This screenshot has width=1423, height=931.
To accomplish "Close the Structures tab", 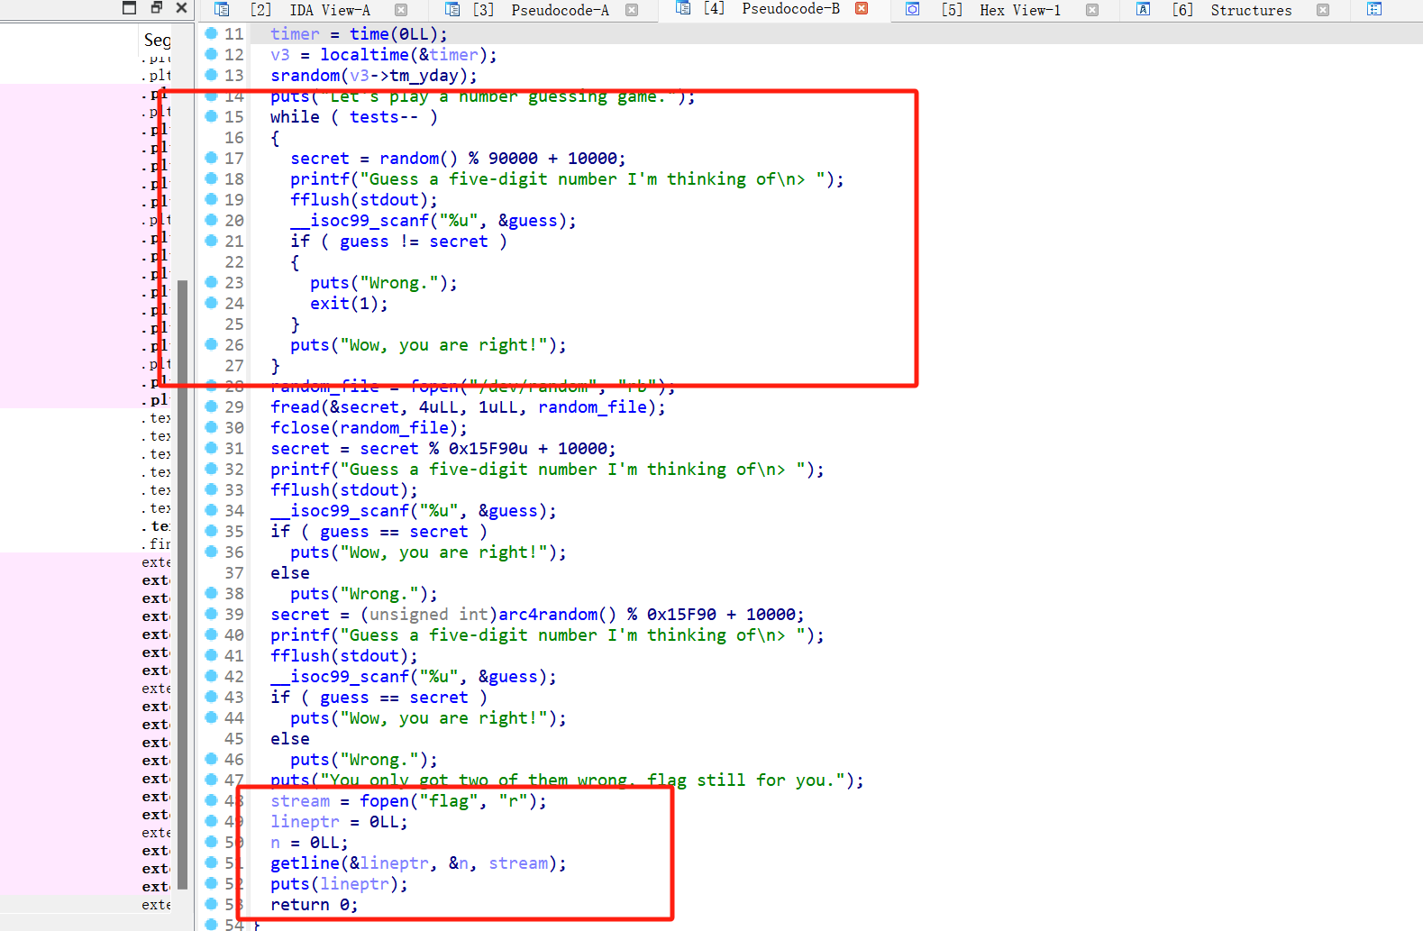I will (x=1323, y=10).
